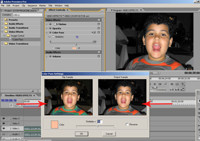Expand the Presets folder
The height and width of the screenshot is (141, 200).
coord(3,20)
